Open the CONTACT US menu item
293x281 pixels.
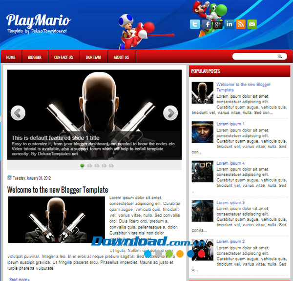63,57
